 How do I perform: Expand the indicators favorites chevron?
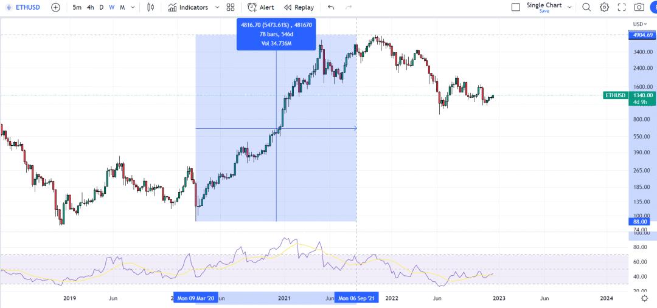tap(217, 7)
